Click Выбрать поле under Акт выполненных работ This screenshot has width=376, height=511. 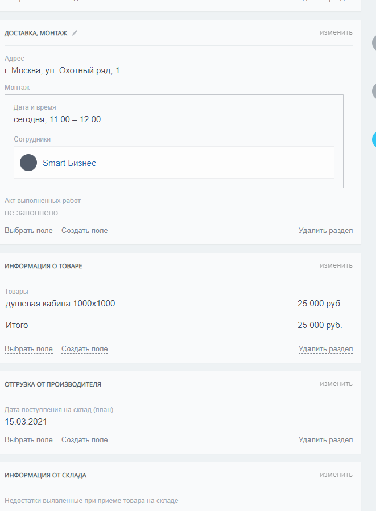point(28,231)
